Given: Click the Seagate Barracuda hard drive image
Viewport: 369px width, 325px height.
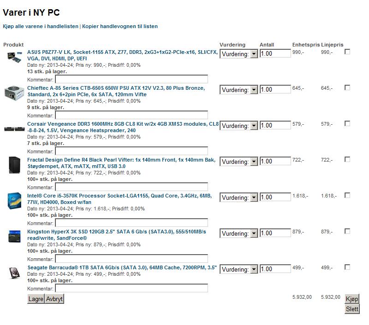Looking at the screenshot, I should pyautogui.click(x=15, y=273).
